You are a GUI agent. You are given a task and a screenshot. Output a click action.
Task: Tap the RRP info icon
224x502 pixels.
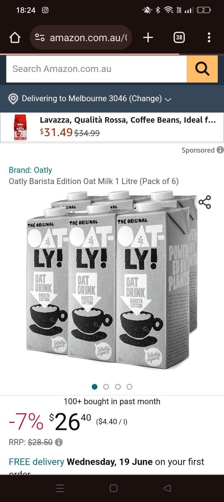[59, 442]
